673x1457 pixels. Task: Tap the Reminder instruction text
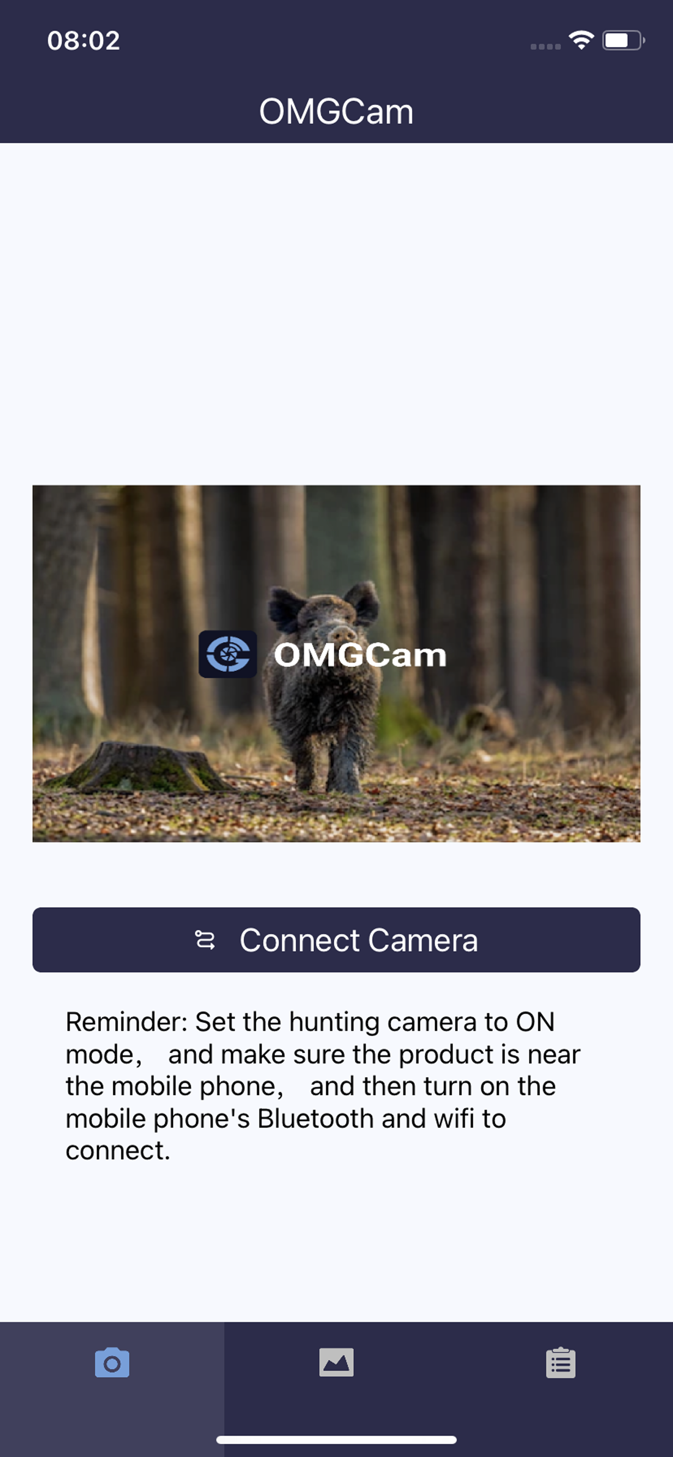(x=323, y=1086)
